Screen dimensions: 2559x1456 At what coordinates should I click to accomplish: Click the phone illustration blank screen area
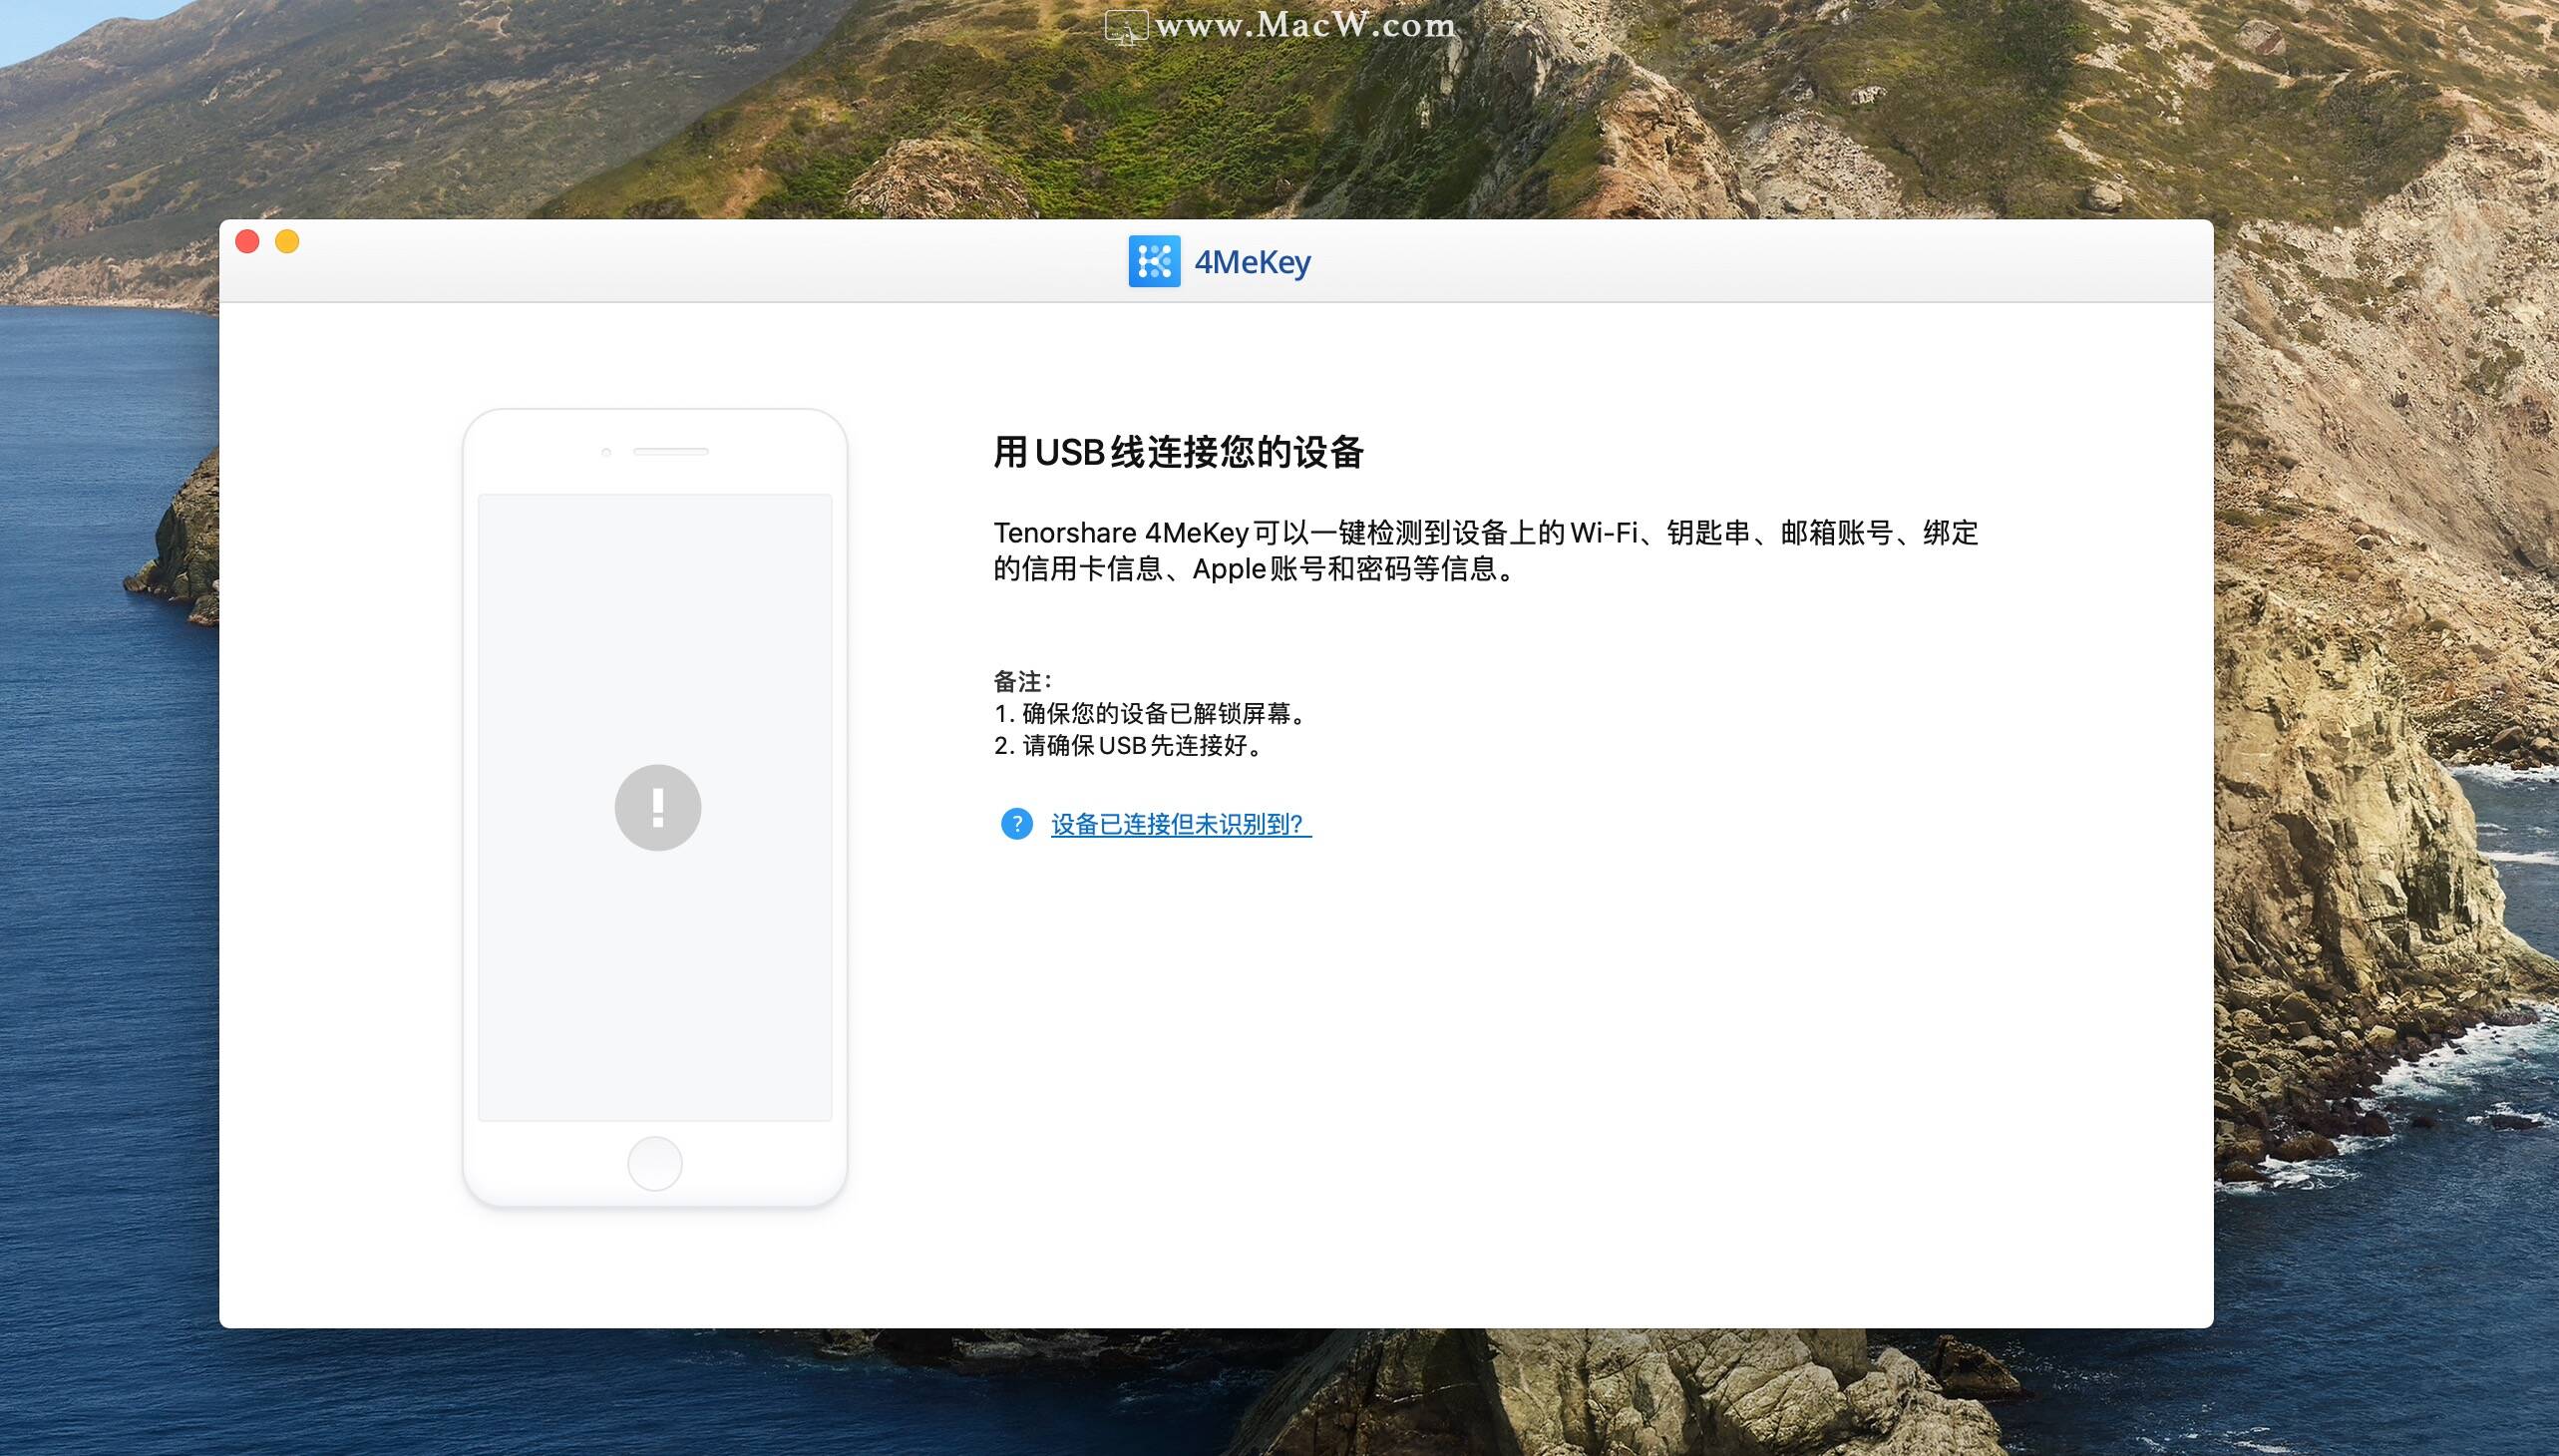point(655,807)
